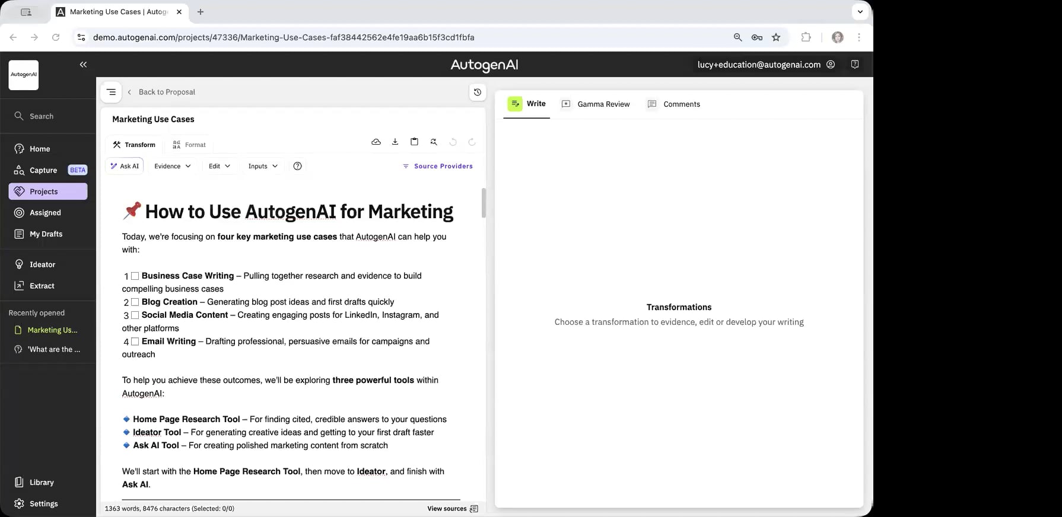Switch to the Format tab

click(189, 145)
